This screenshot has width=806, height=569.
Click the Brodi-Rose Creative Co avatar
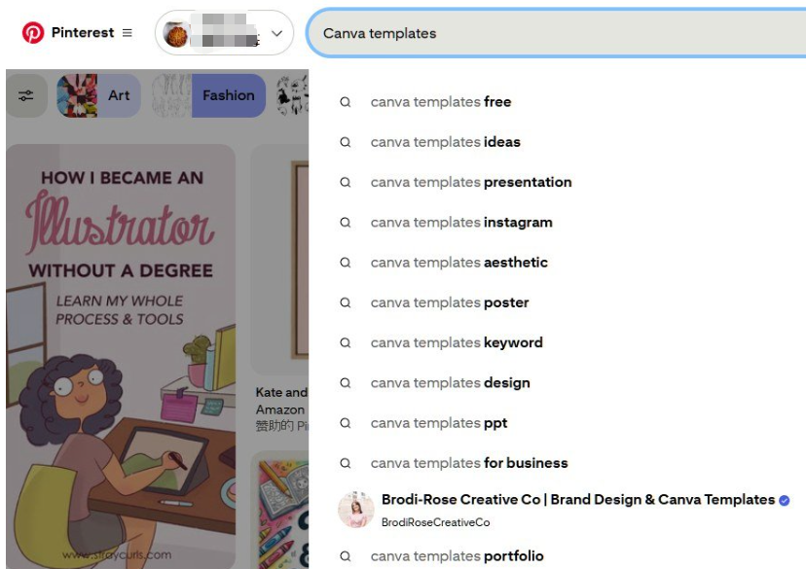[x=355, y=510]
